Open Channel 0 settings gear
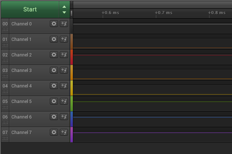The image size is (232, 154). click(x=54, y=24)
